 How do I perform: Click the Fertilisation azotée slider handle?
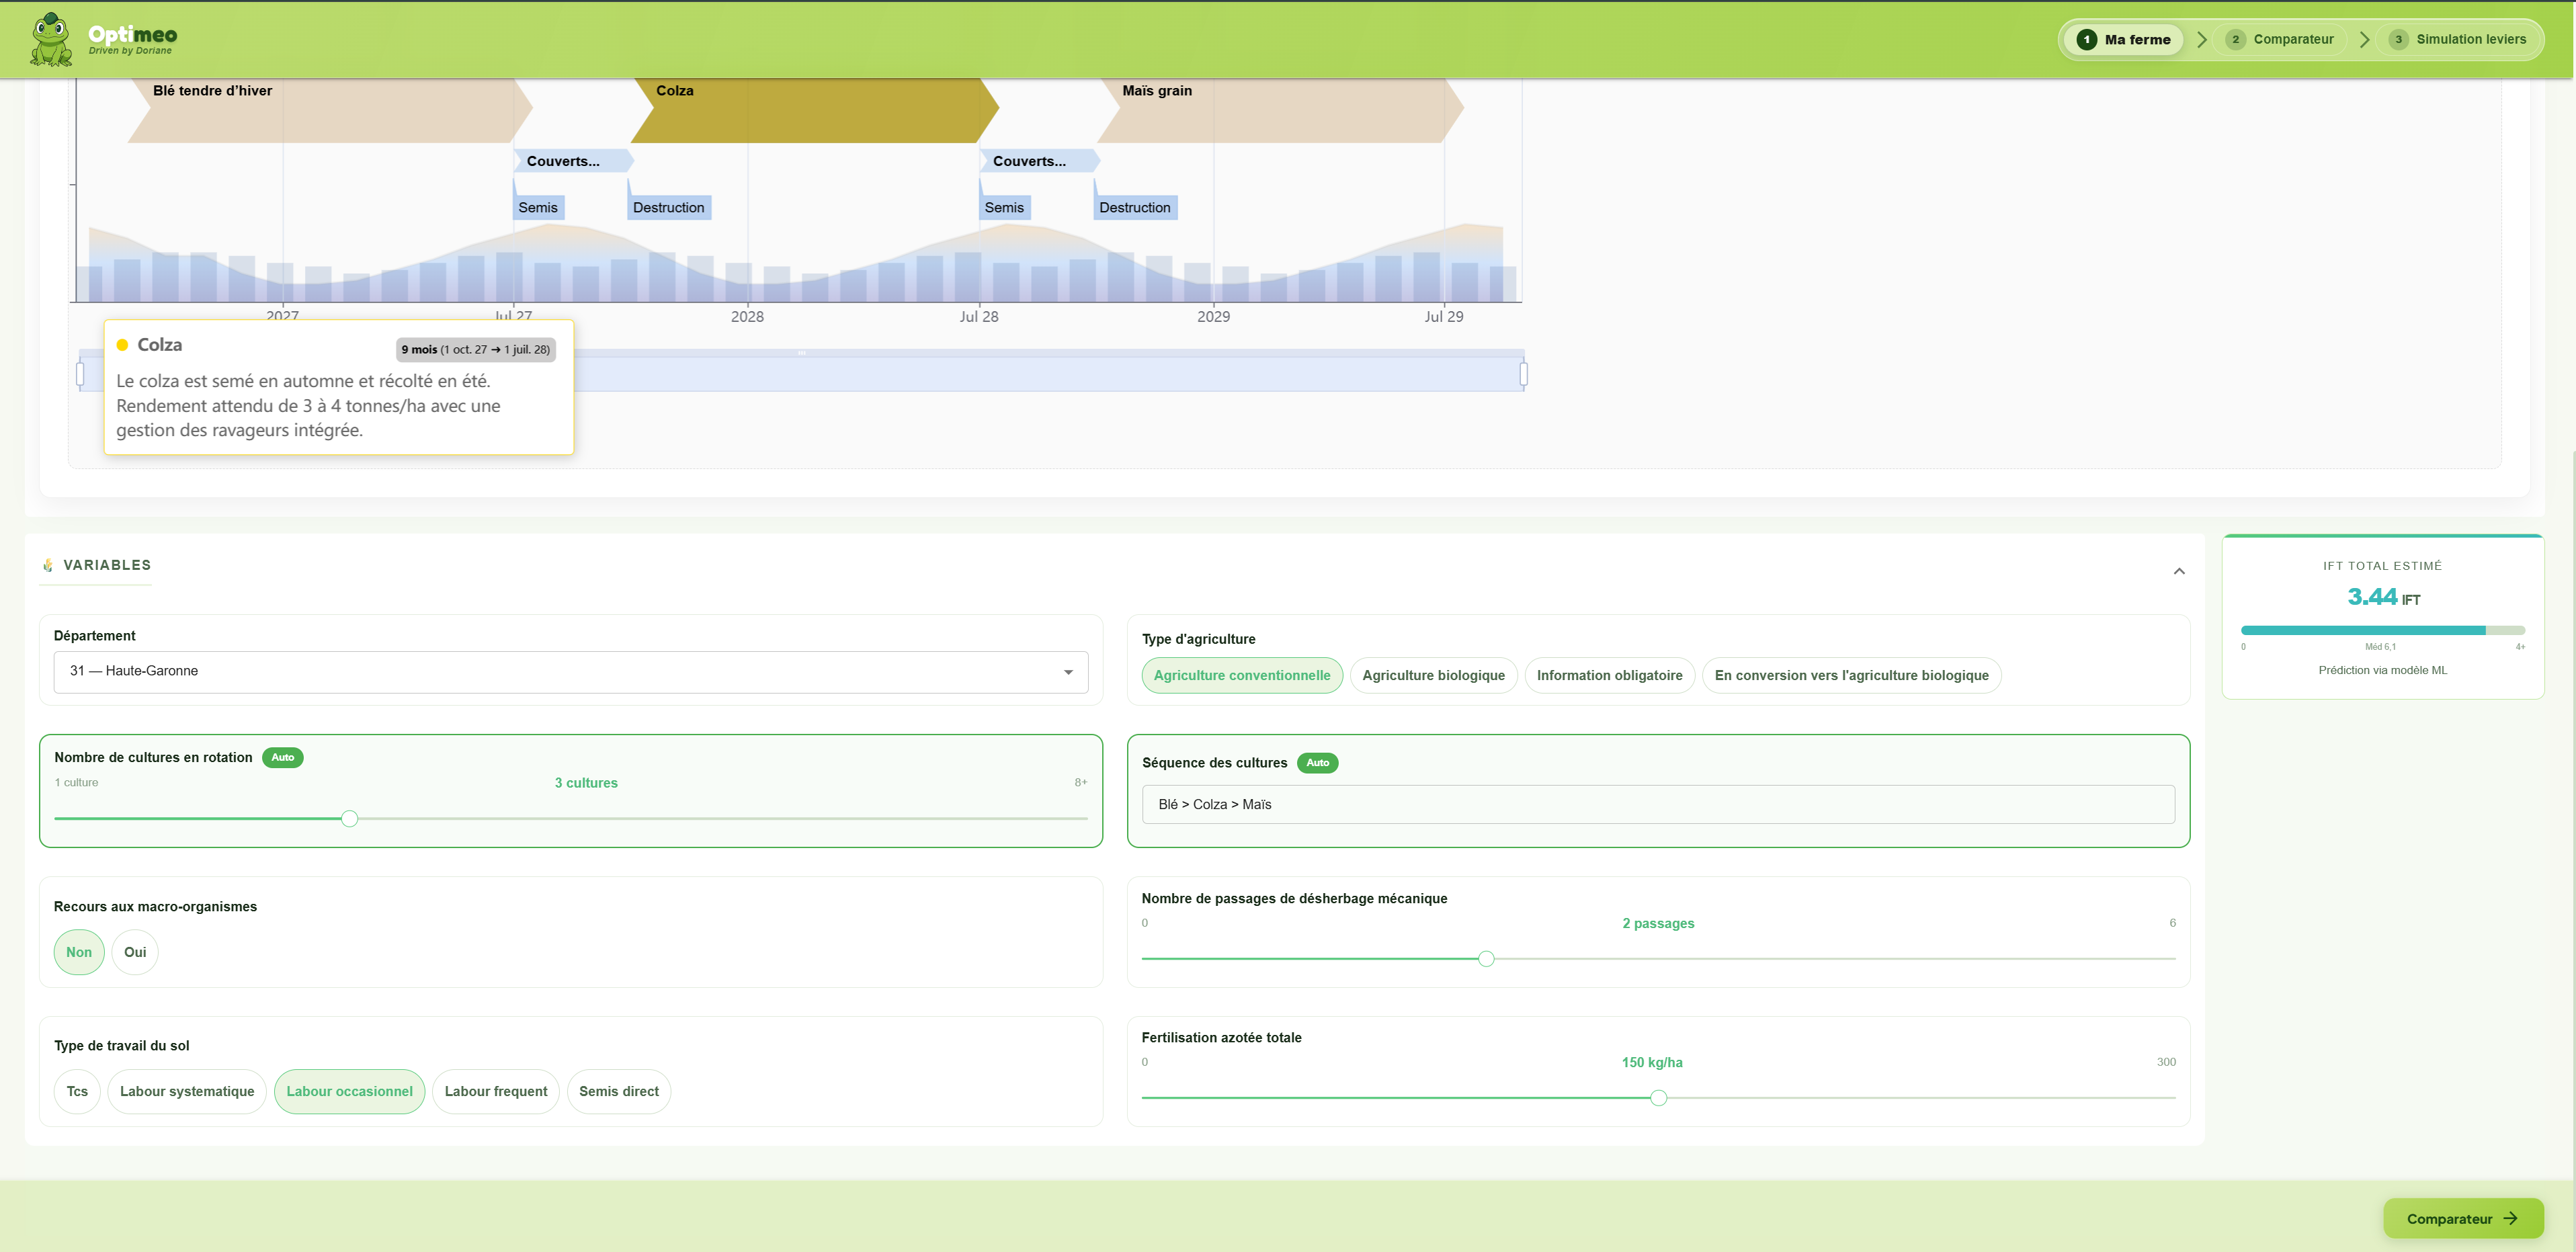tap(1658, 1098)
